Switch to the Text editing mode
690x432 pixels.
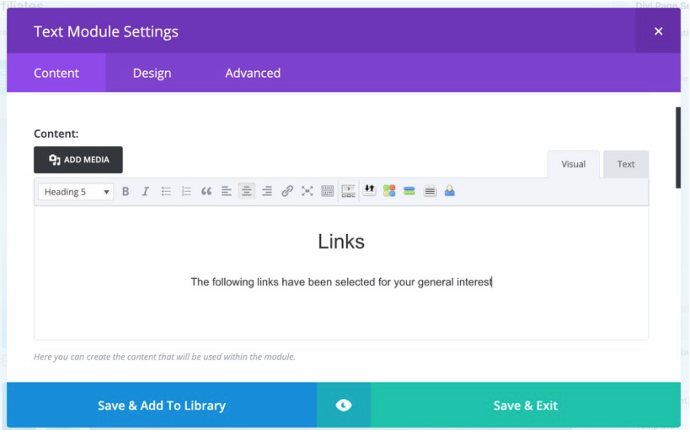pyautogui.click(x=626, y=164)
